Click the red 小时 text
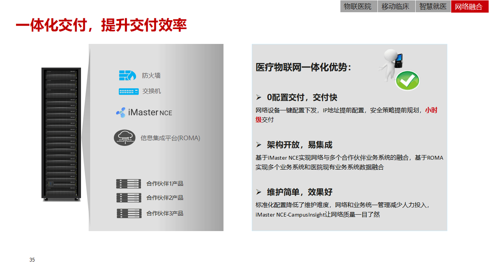 click(x=431, y=110)
